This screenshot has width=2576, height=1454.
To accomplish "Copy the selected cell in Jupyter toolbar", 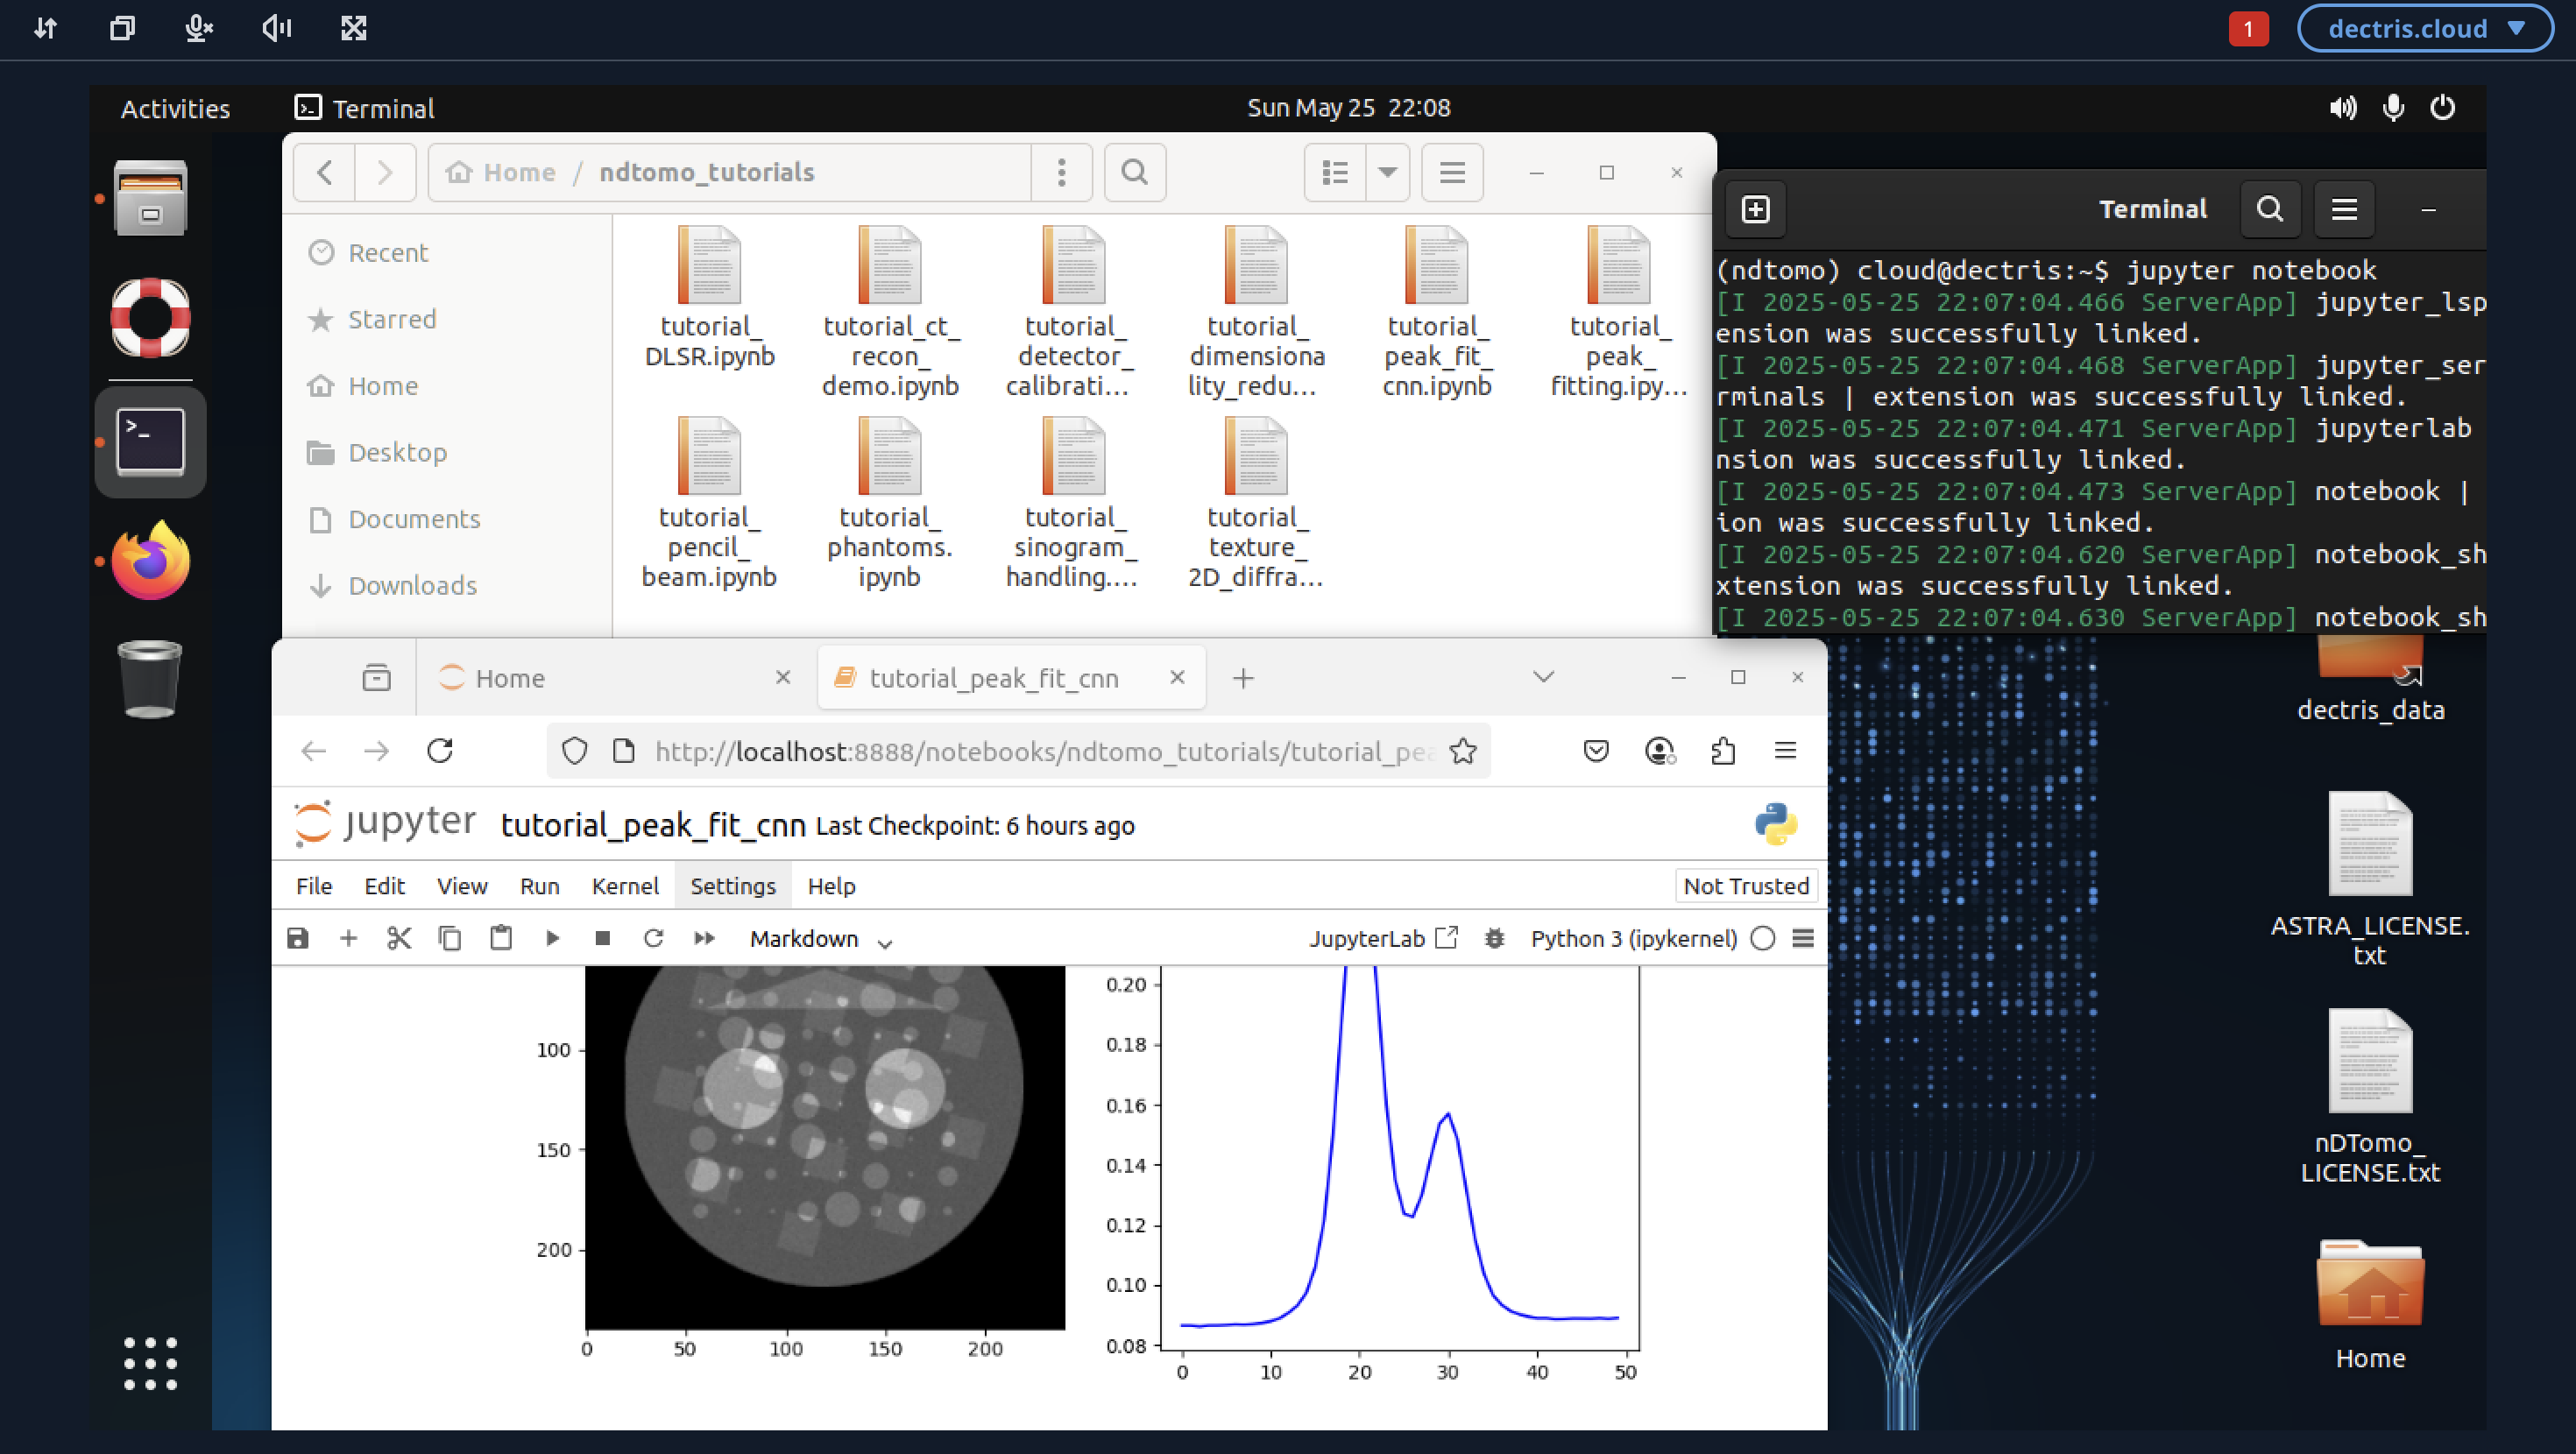I will pyautogui.click(x=450, y=938).
